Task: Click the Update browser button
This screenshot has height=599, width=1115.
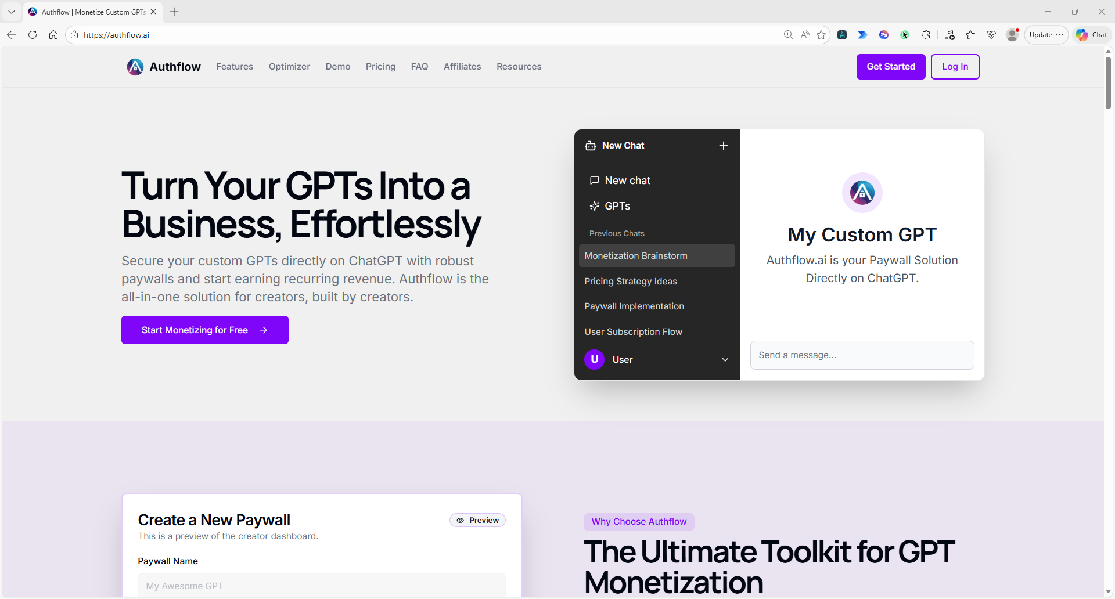Action: 1046,35
